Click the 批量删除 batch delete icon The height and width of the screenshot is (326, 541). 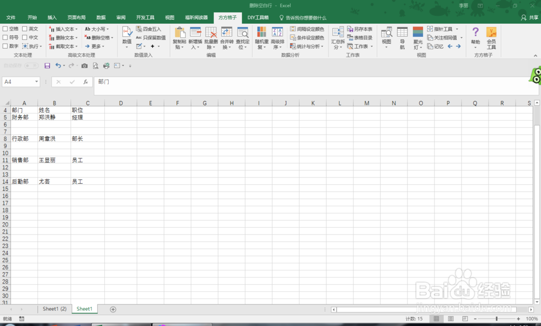211,32
